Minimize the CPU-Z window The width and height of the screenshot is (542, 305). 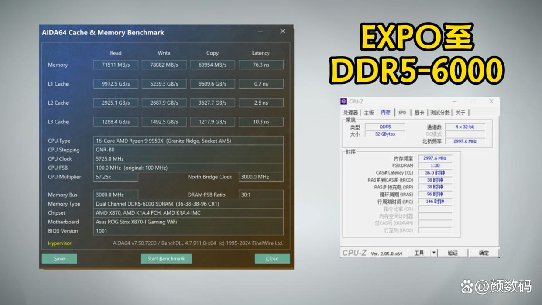click(454, 102)
